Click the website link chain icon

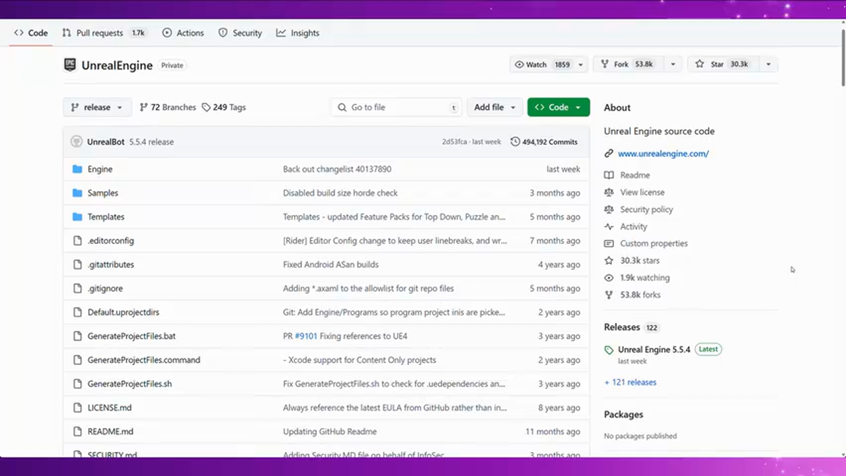(609, 153)
